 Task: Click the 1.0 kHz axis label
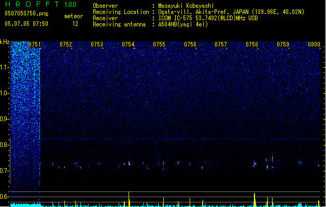[4, 93]
